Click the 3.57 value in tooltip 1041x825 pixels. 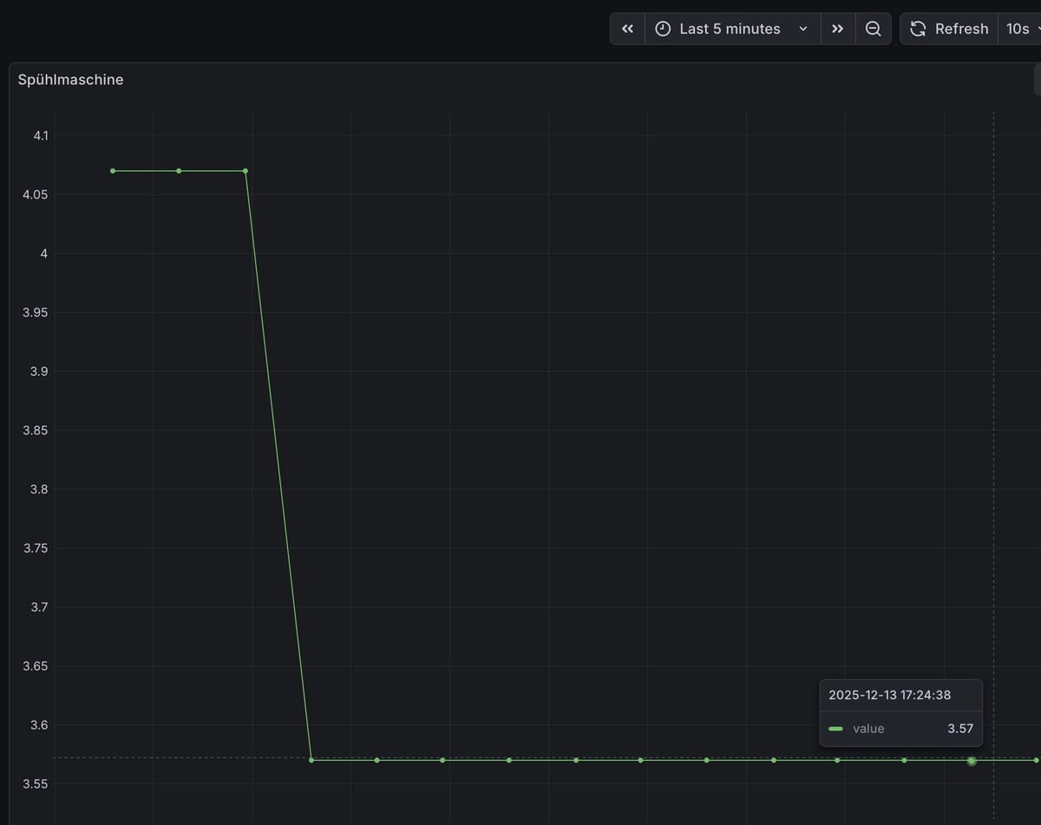959,729
